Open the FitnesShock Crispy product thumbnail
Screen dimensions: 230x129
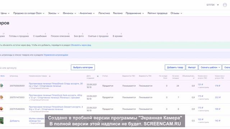tap(1, 86)
